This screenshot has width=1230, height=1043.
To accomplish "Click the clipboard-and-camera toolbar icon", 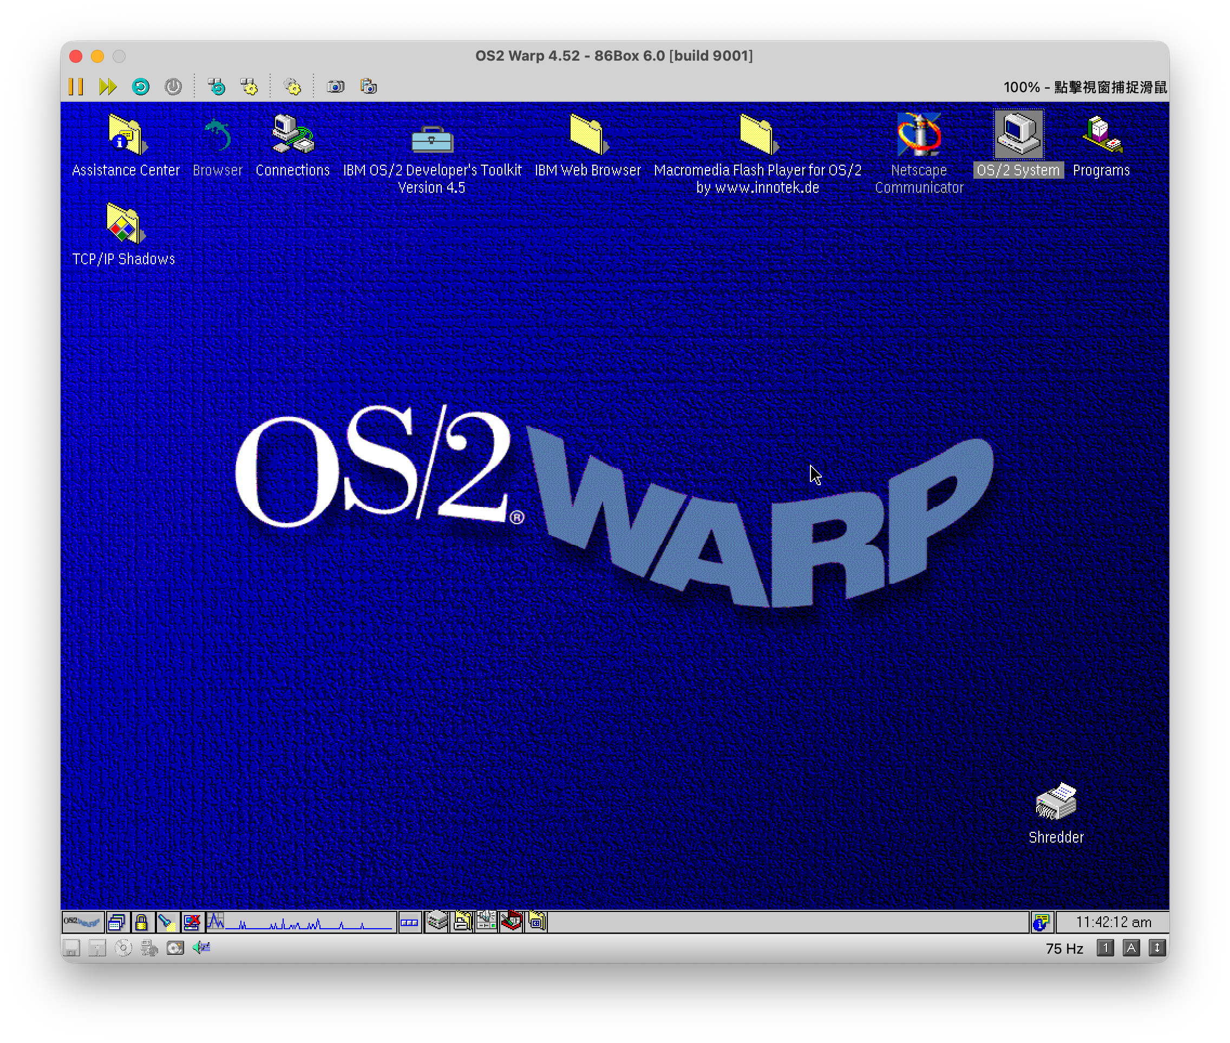I will pos(368,87).
